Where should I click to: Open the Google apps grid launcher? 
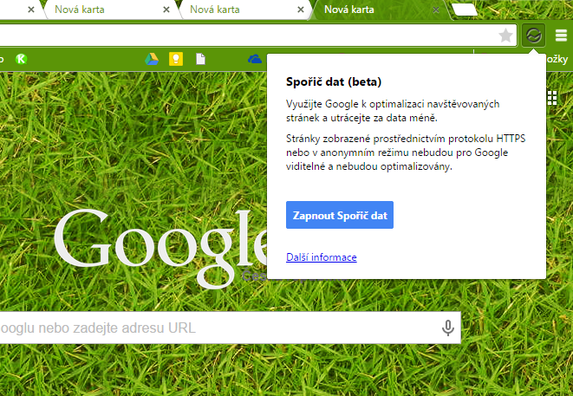tap(552, 98)
